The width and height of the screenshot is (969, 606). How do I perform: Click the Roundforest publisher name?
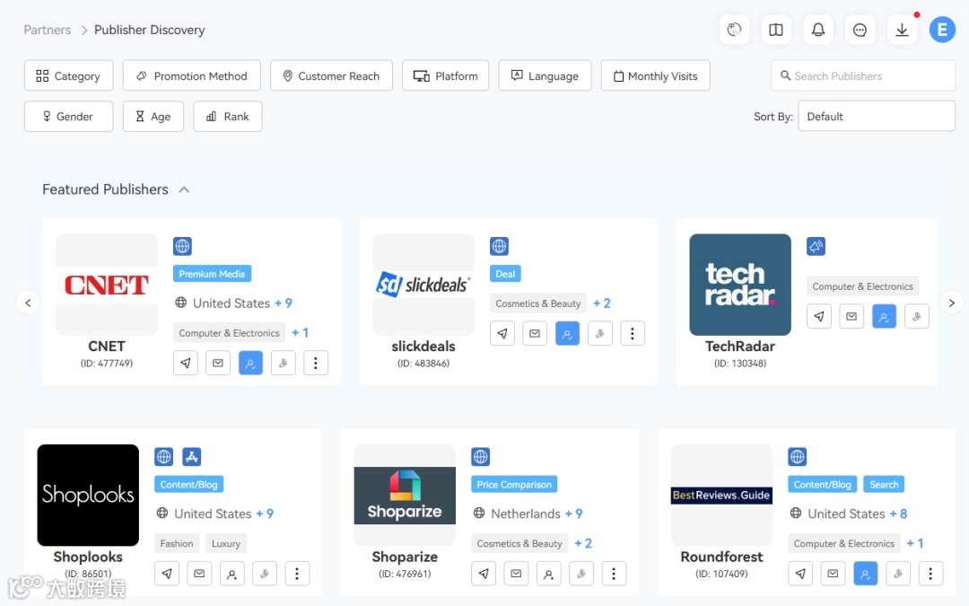721,557
